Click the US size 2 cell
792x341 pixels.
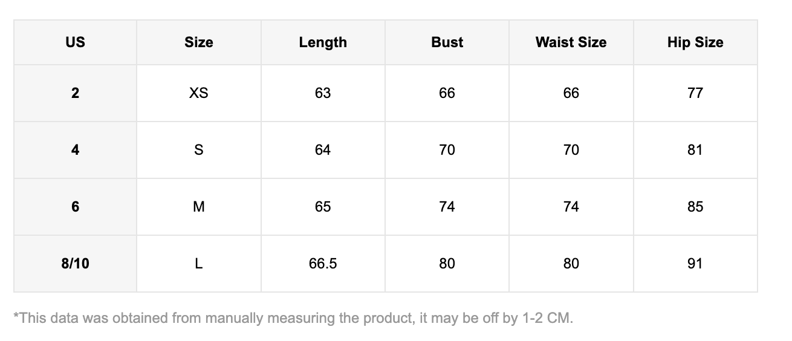point(75,93)
